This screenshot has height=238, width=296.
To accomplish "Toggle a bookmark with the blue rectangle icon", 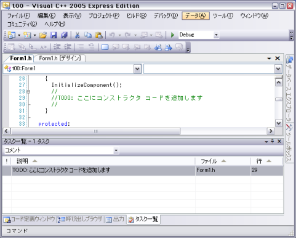I will (105, 47).
